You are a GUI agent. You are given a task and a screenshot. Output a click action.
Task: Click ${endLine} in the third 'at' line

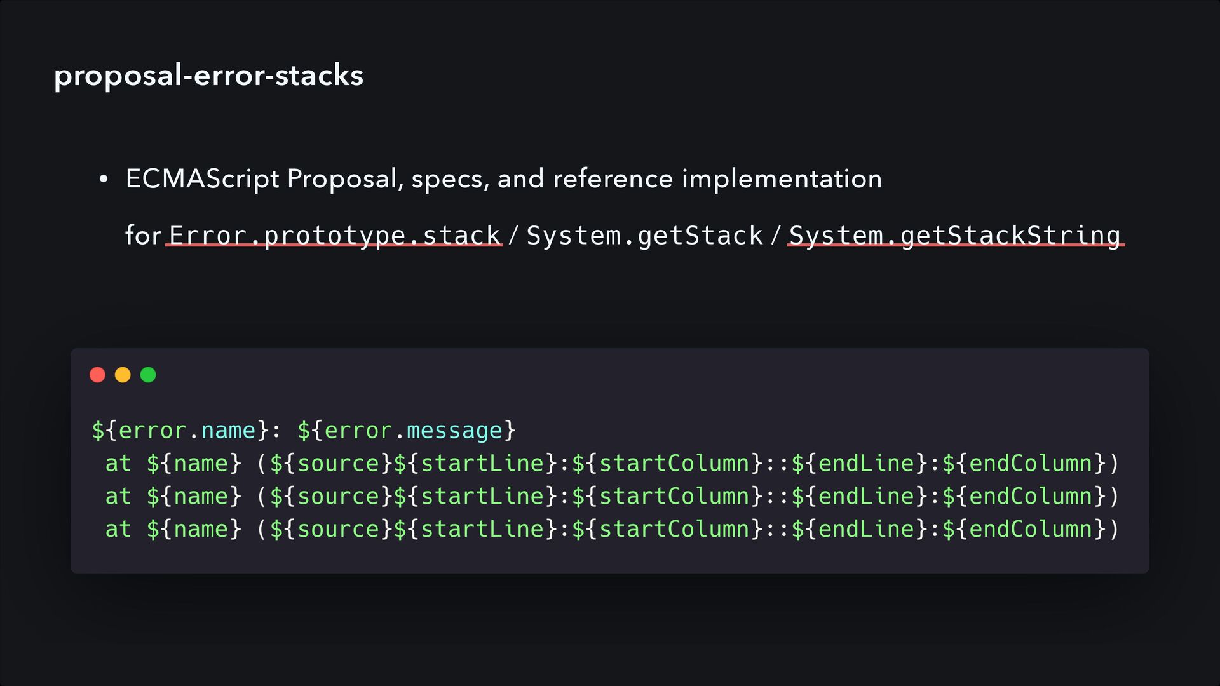860,529
